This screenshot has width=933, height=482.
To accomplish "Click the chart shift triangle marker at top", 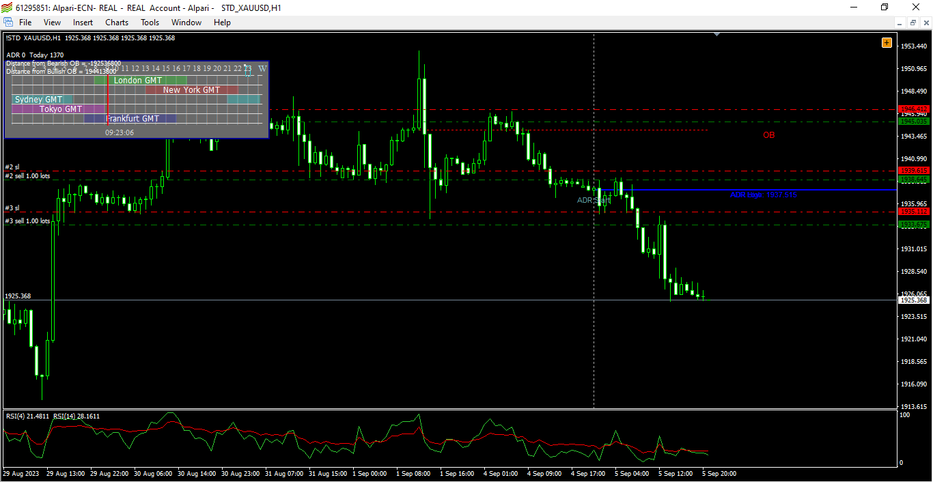I will (716, 33).
